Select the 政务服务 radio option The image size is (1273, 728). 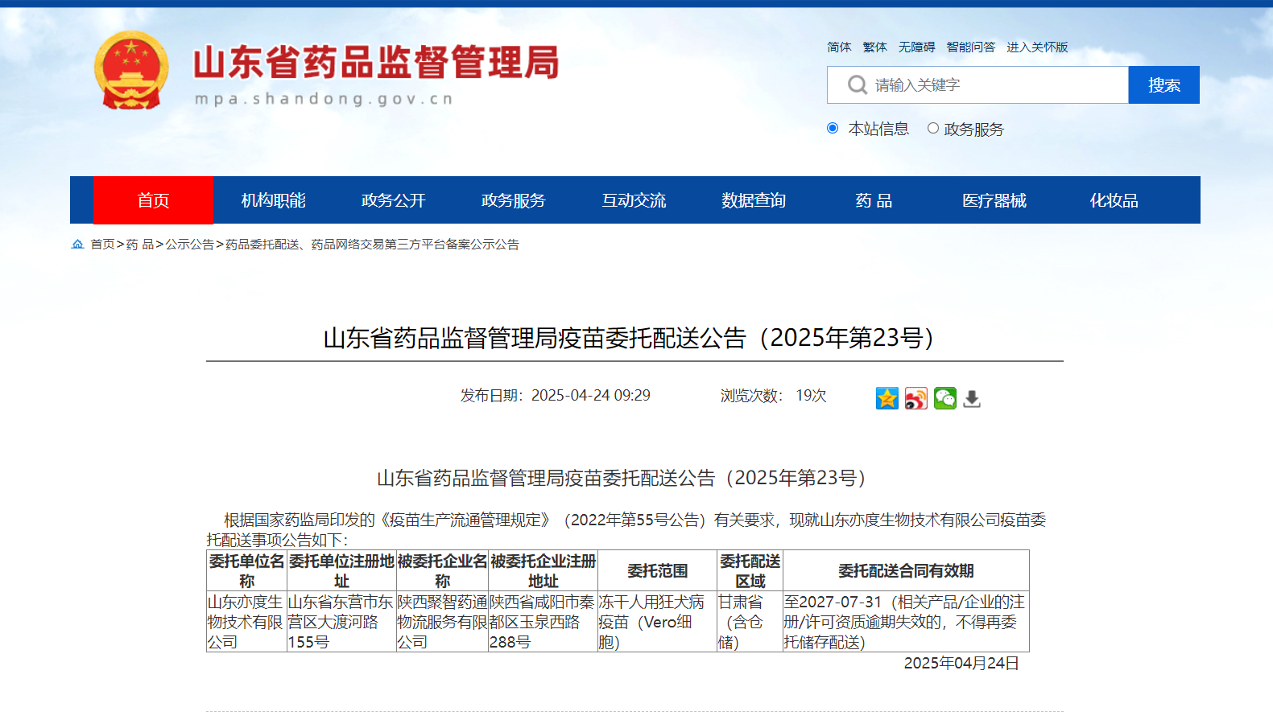click(933, 129)
